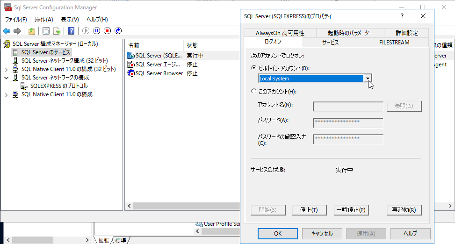Click the 停止(T) button in dialog
This screenshot has height=244, width=455.
pyautogui.click(x=309, y=210)
